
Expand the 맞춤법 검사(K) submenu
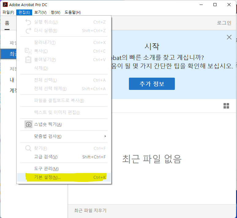(64, 136)
